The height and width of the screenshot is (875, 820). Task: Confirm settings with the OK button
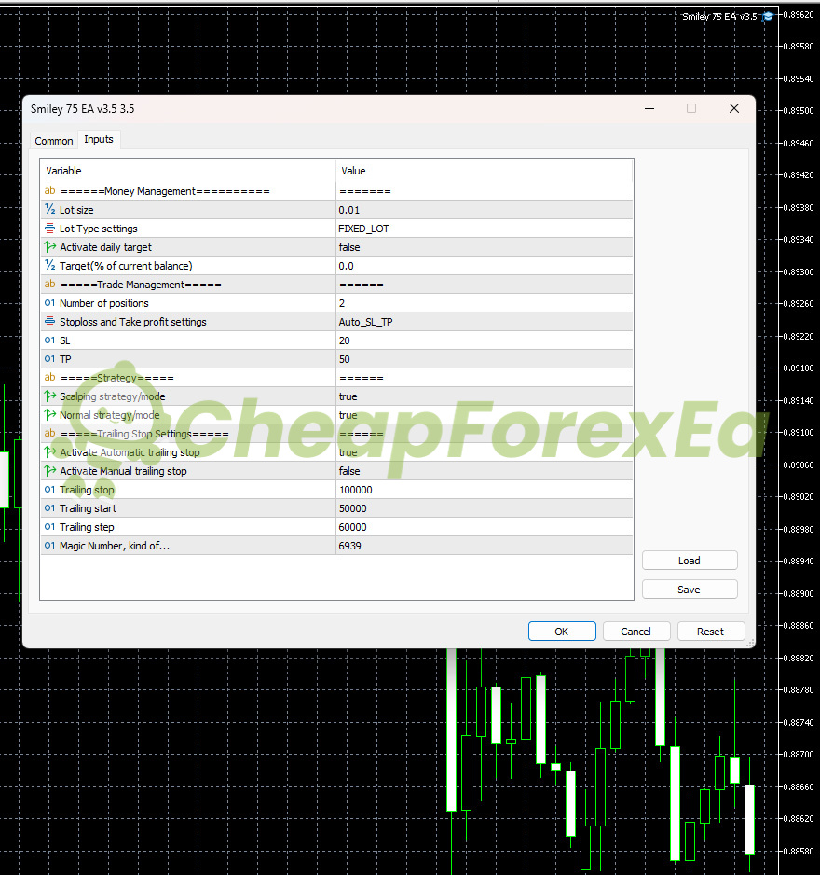point(562,632)
